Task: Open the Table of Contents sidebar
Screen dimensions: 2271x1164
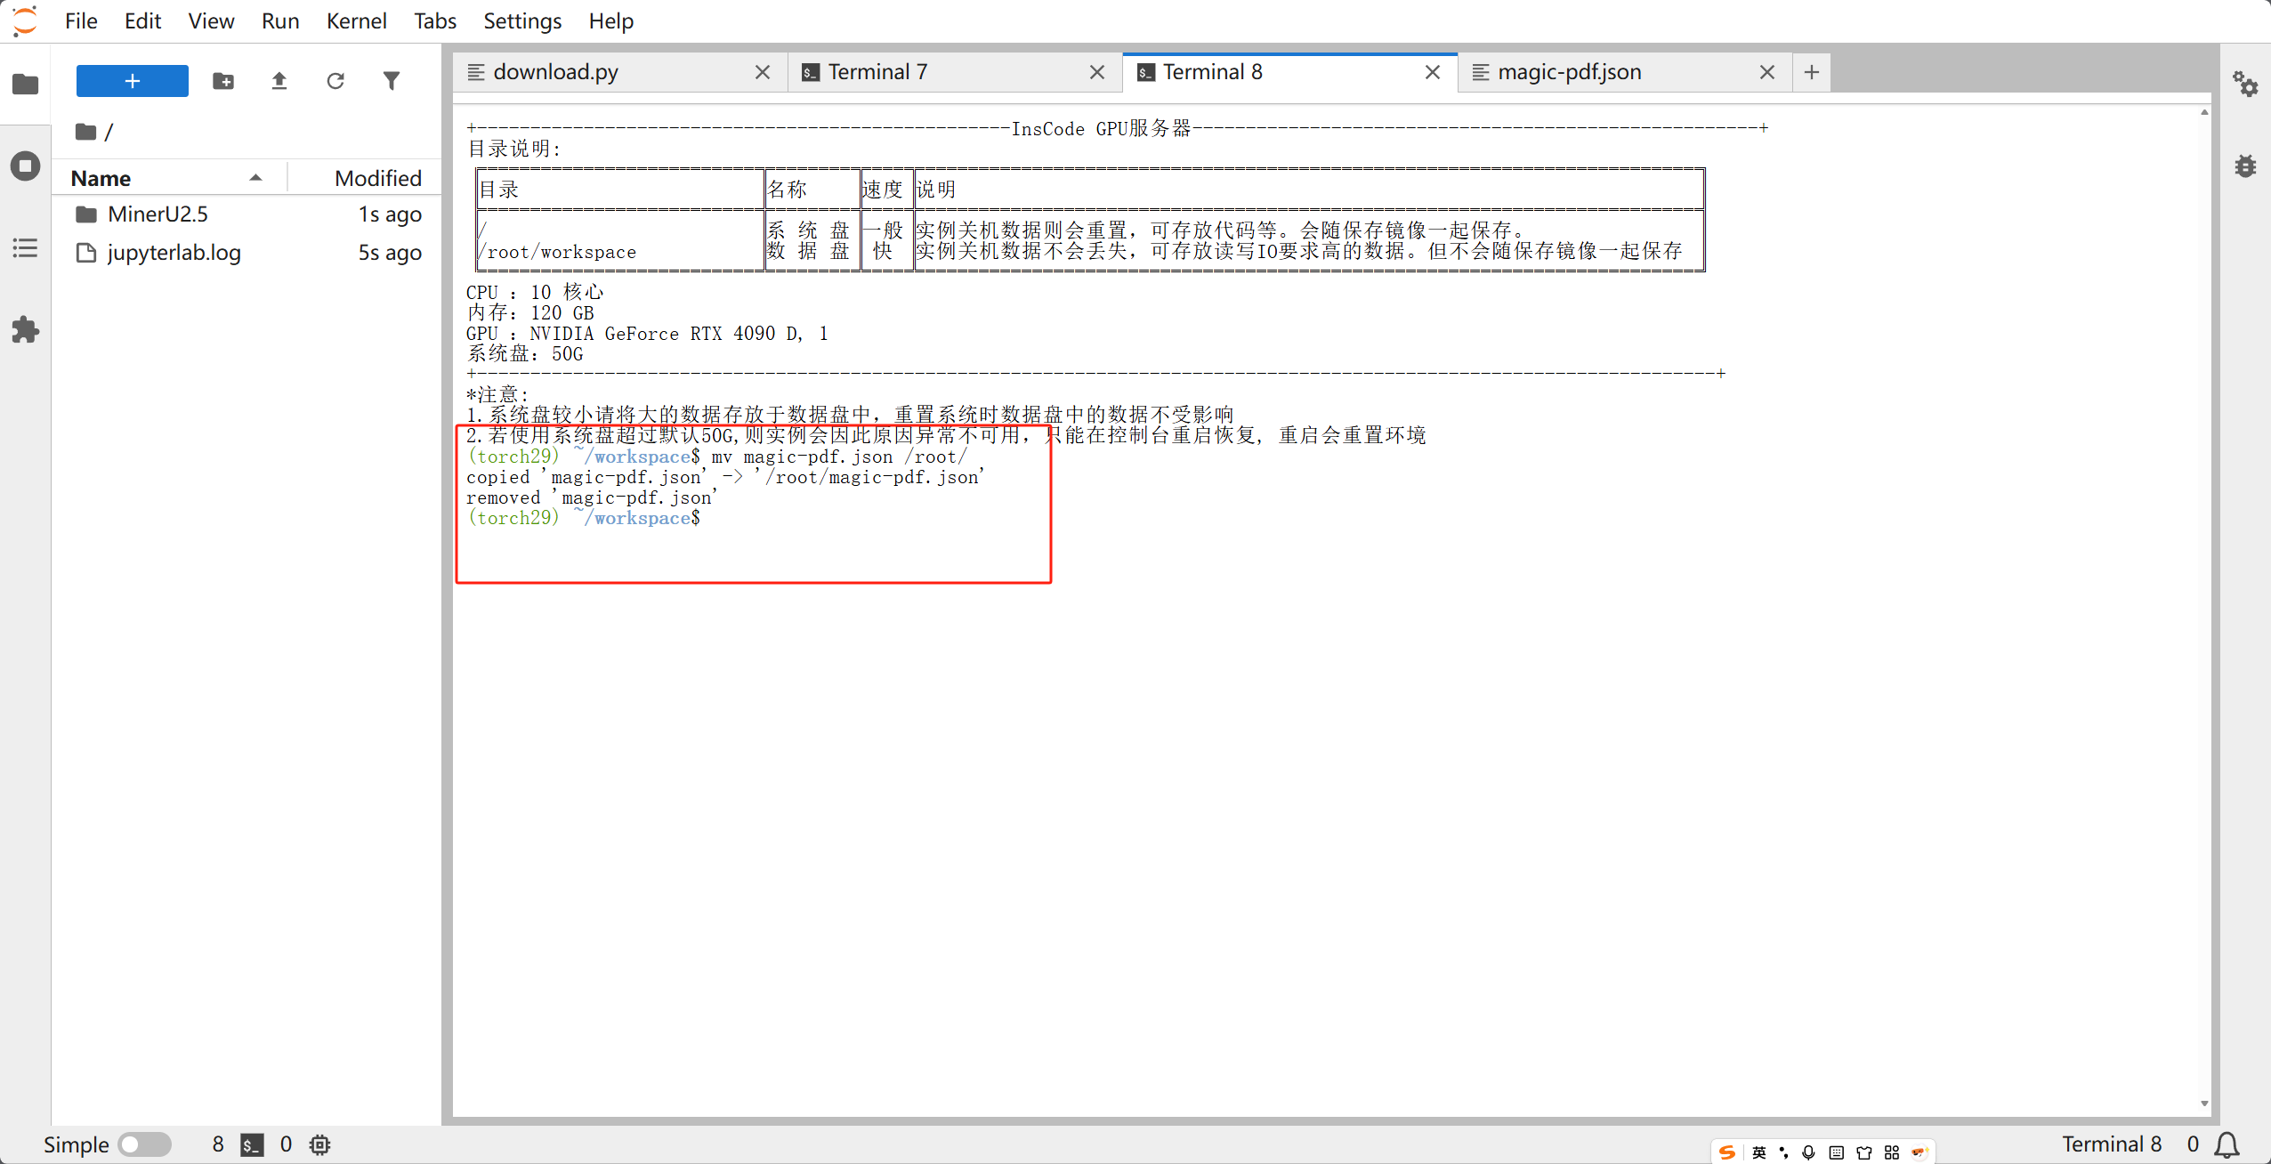Action: (25, 248)
